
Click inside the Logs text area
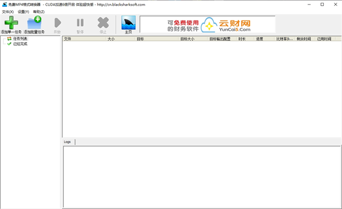(x=202, y=177)
